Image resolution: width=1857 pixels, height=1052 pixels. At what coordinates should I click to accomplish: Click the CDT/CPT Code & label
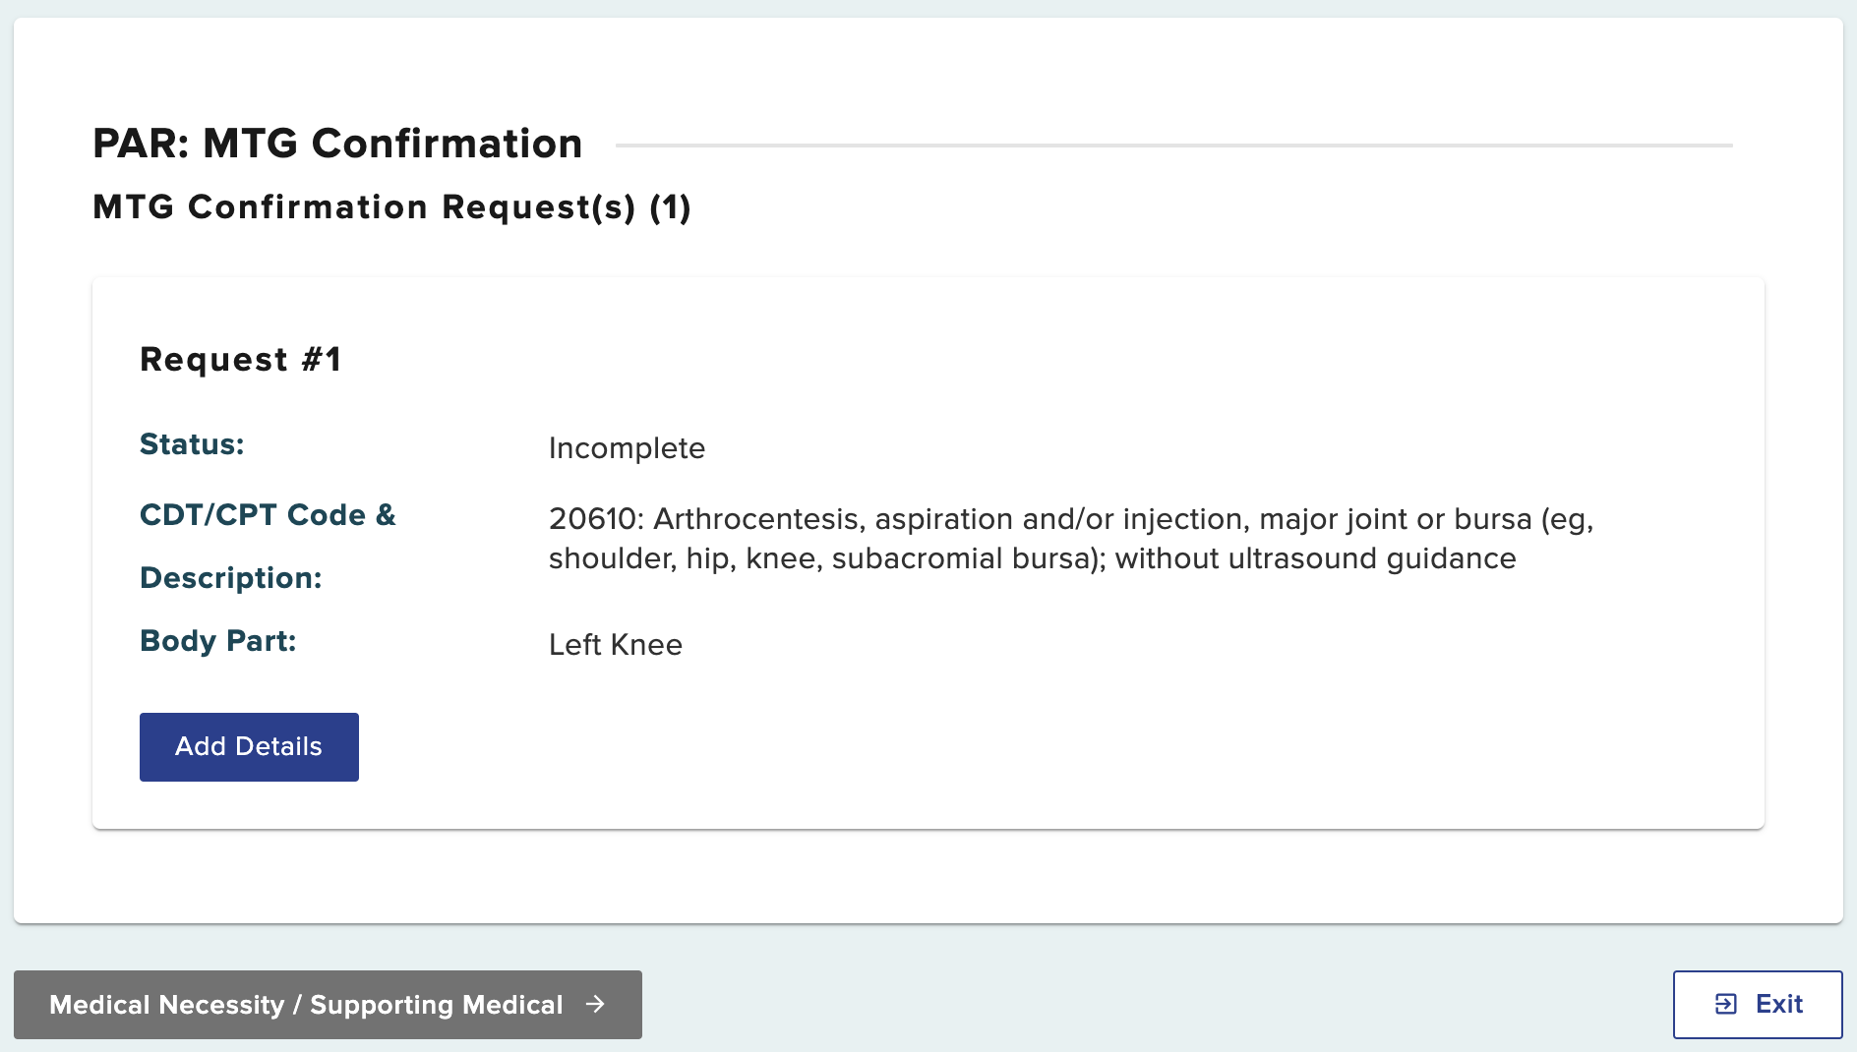(268, 515)
